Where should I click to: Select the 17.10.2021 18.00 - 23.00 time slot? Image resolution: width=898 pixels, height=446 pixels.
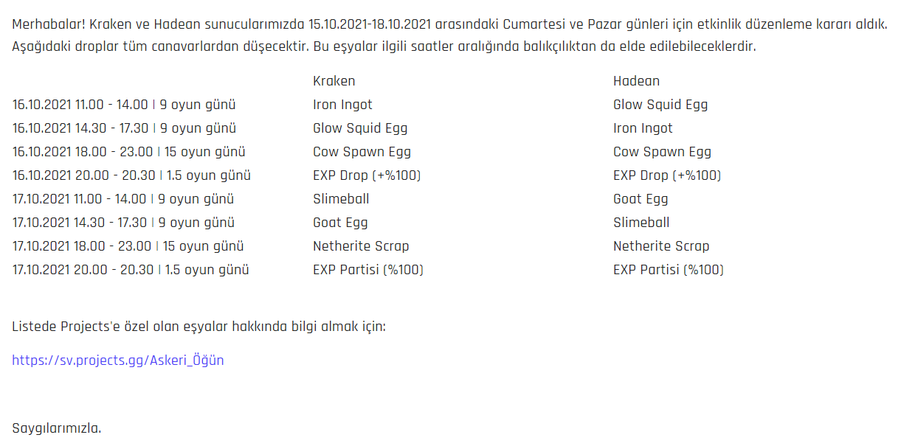click(128, 246)
